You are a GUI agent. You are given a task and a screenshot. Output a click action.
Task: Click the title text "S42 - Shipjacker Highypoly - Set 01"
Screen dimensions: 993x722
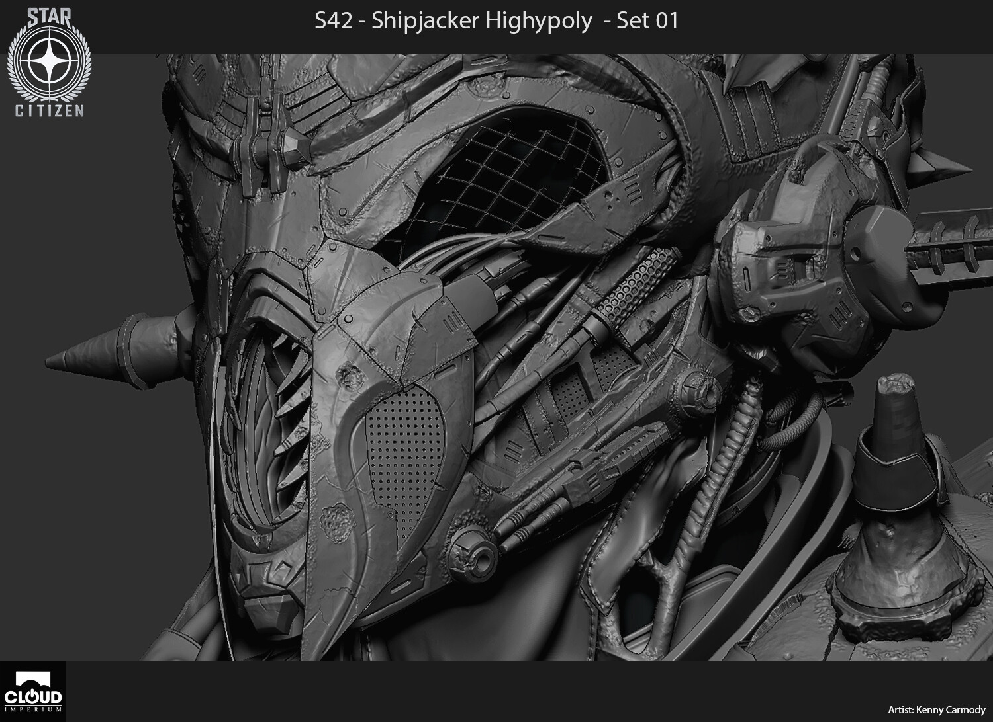click(496, 21)
